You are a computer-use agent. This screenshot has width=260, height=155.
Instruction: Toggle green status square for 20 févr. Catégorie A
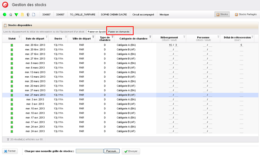coord(12,45)
